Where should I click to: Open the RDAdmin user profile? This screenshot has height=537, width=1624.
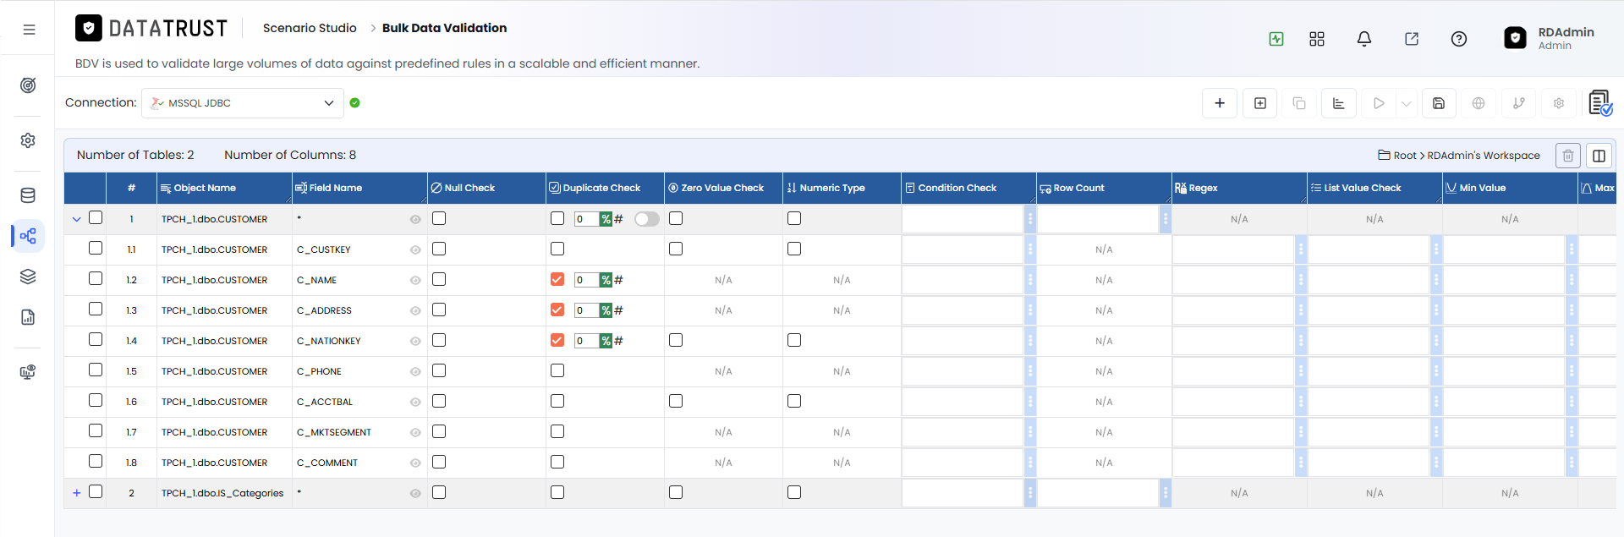(1550, 38)
